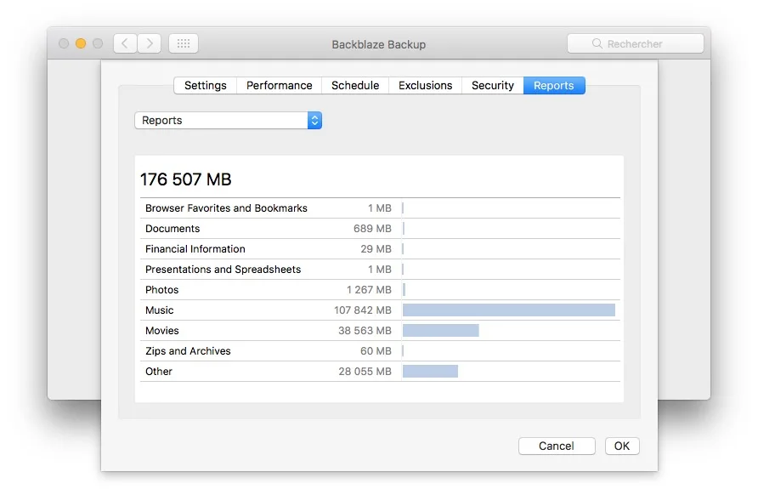
Task: Click the 1 267 MB Photos size
Action: point(369,290)
